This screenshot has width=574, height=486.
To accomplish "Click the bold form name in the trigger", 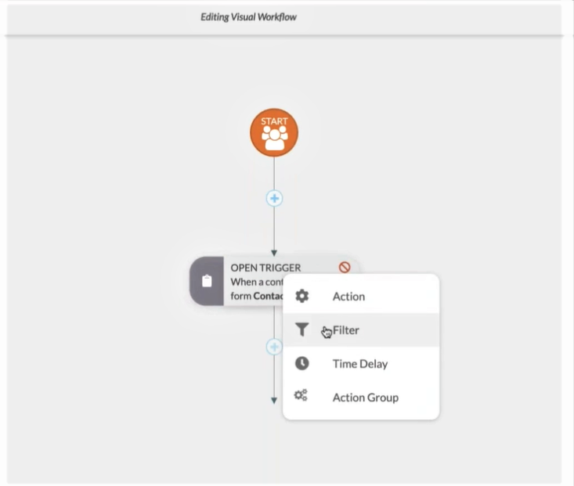I will (x=268, y=296).
